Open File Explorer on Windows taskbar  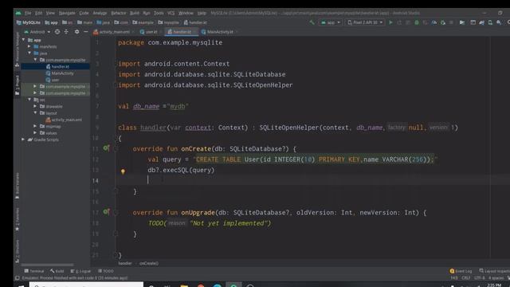[184, 285]
